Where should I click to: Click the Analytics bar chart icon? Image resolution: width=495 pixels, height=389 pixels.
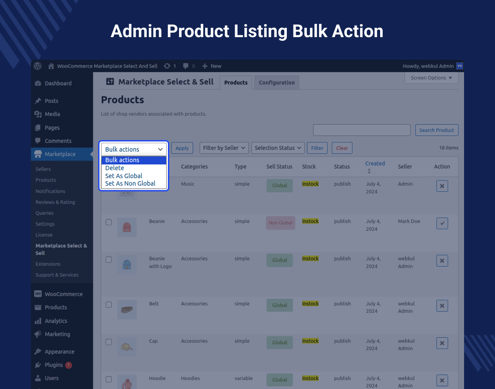38,321
